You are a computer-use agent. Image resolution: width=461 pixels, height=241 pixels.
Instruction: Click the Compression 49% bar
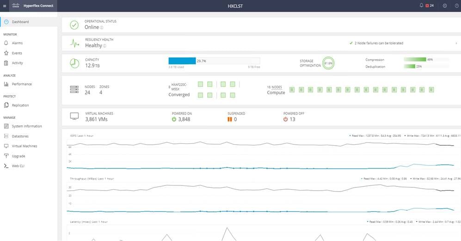click(x=426, y=60)
